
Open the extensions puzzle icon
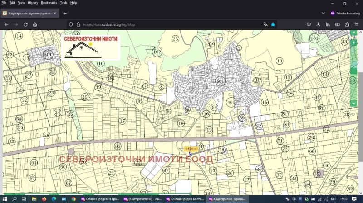[x=347, y=24]
